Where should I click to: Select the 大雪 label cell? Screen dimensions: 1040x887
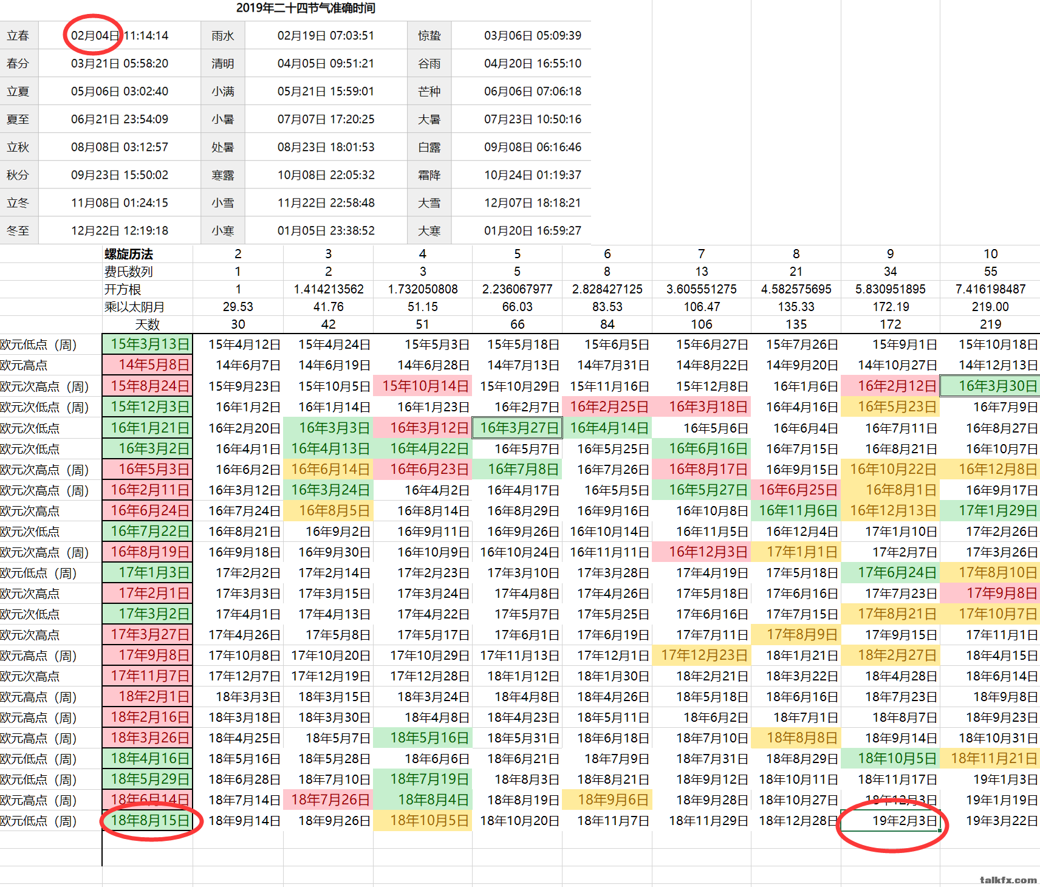click(429, 203)
